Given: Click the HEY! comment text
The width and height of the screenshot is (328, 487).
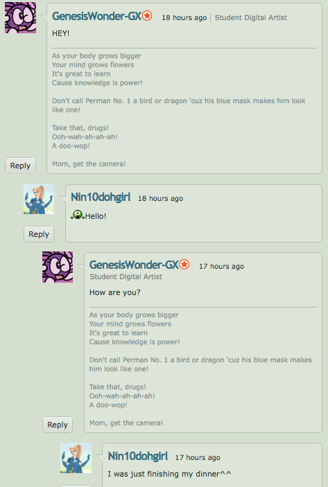Looking at the screenshot, I should tap(60, 33).
